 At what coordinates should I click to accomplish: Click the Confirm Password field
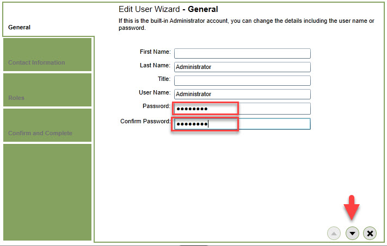pyautogui.click(x=242, y=124)
